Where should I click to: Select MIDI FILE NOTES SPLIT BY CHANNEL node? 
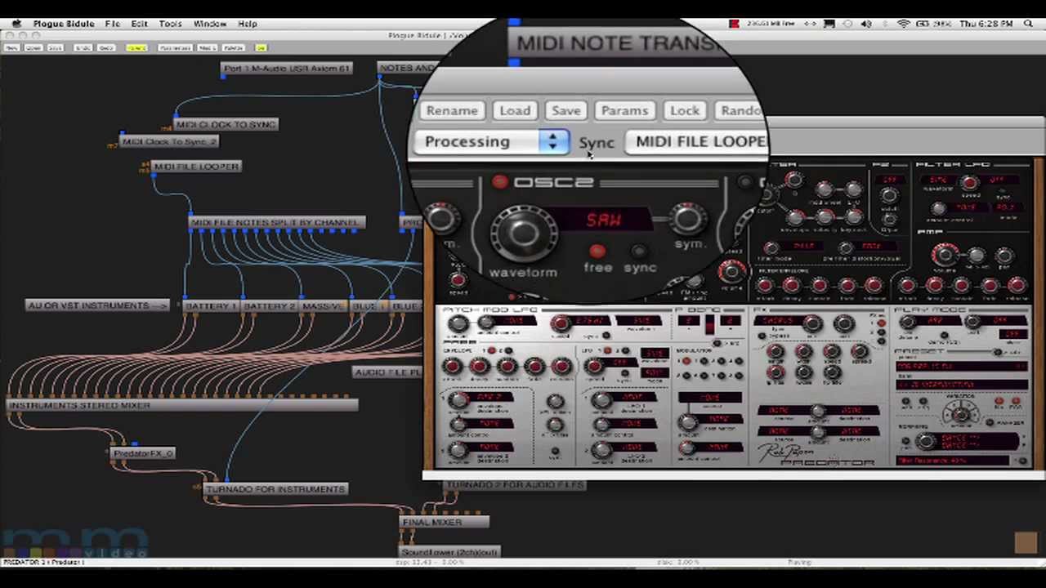275,222
